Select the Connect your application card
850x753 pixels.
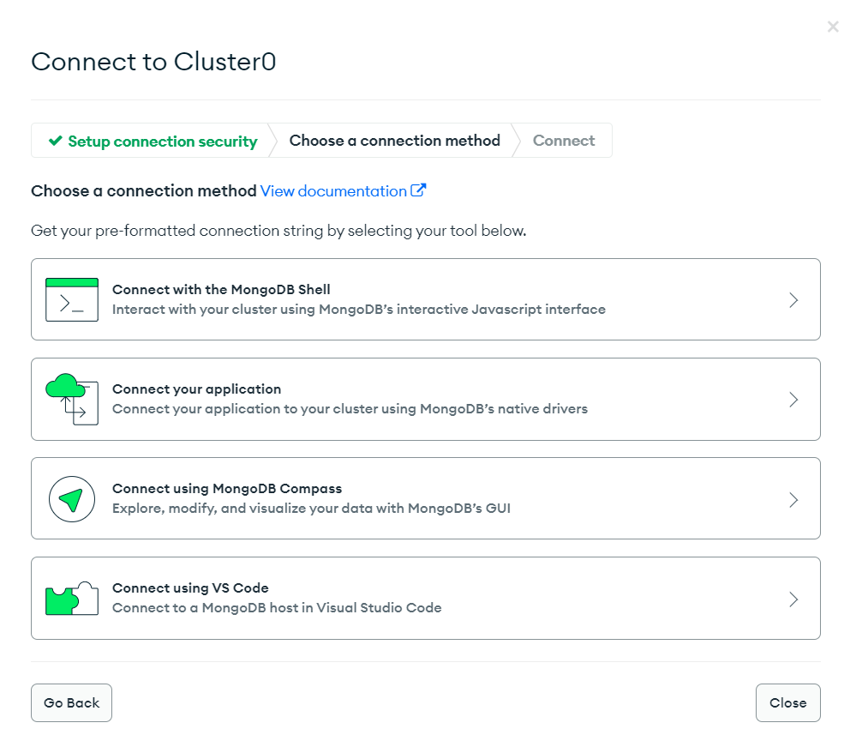(426, 399)
